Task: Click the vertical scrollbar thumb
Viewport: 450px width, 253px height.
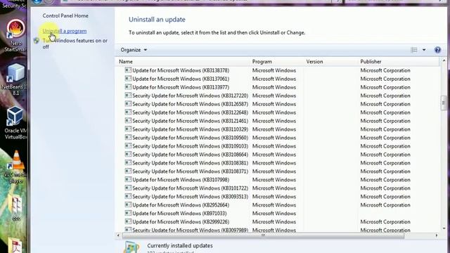Action: (444, 103)
